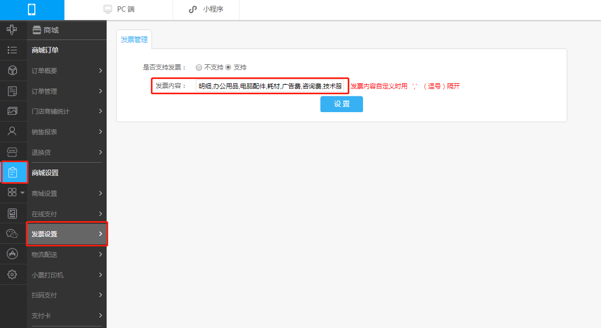Expand the 商城设置 submenu chevron

[x=100, y=193]
